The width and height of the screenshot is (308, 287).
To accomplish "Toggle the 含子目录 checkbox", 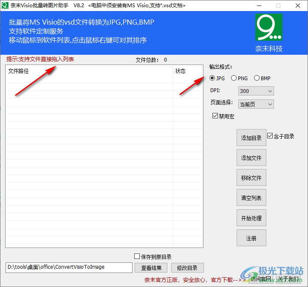I will (281, 136).
